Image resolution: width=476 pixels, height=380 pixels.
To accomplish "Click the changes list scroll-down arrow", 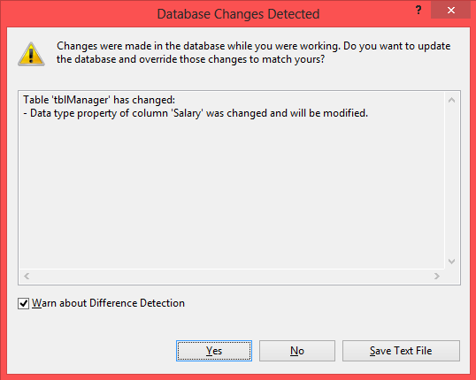I will pyautogui.click(x=452, y=262).
